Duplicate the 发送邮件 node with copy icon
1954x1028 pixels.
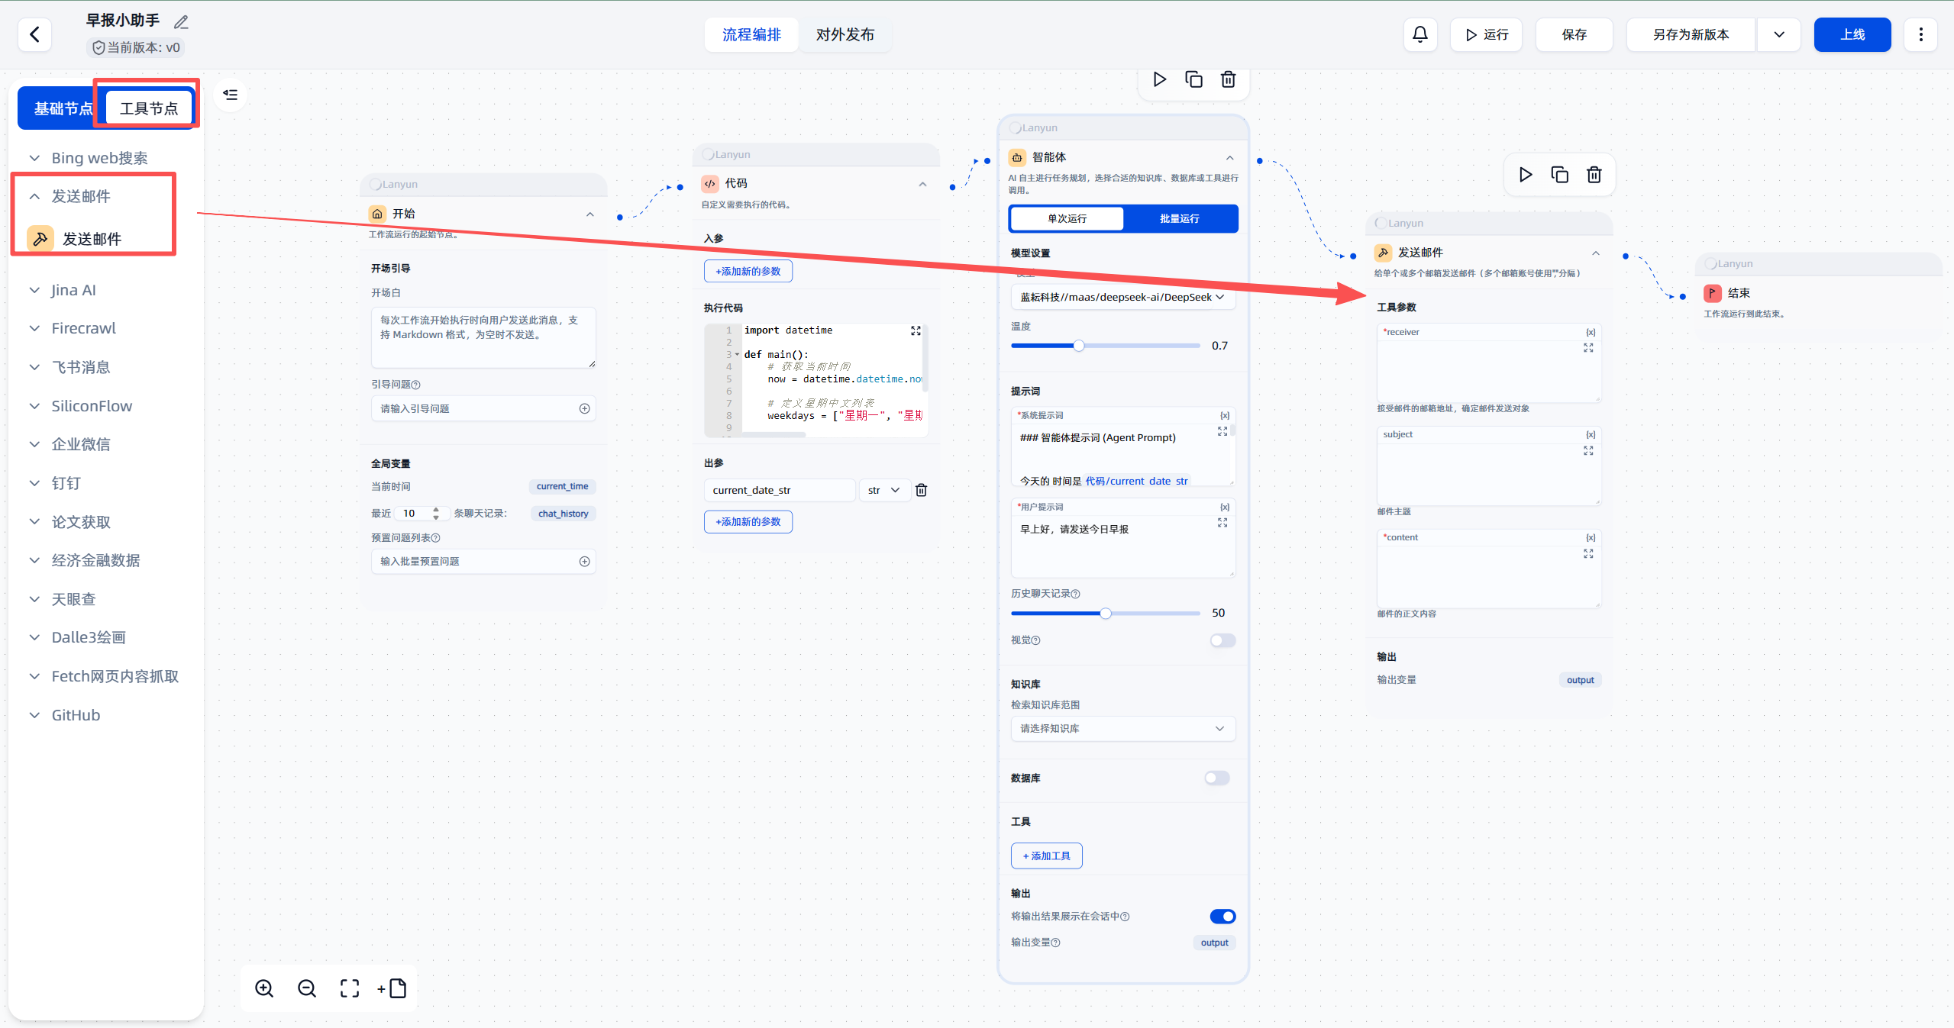tap(1559, 175)
